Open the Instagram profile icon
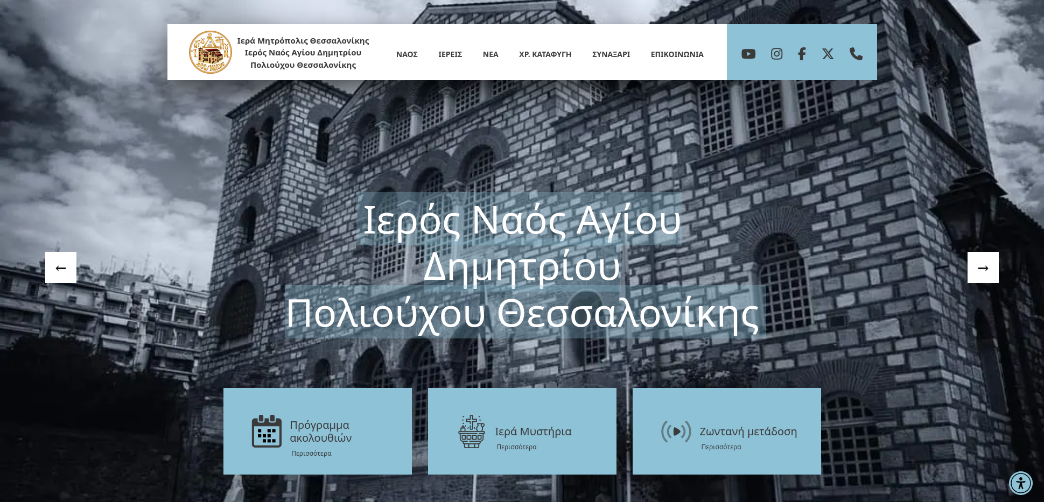Image resolution: width=1044 pixels, height=502 pixels. click(776, 54)
